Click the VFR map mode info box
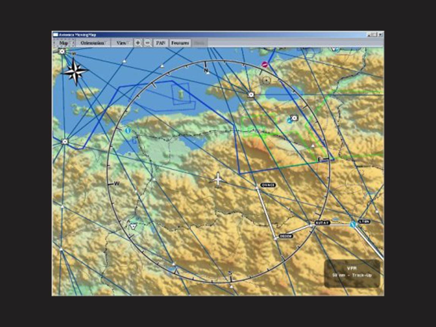 click(x=352, y=274)
